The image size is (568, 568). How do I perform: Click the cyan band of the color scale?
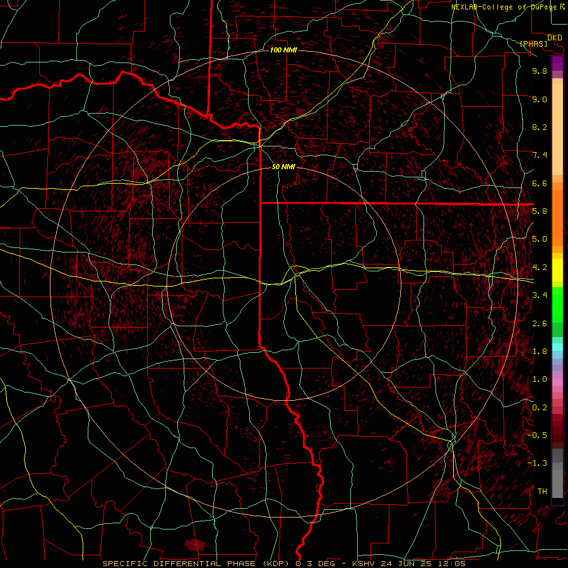pyautogui.click(x=557, y=347)
